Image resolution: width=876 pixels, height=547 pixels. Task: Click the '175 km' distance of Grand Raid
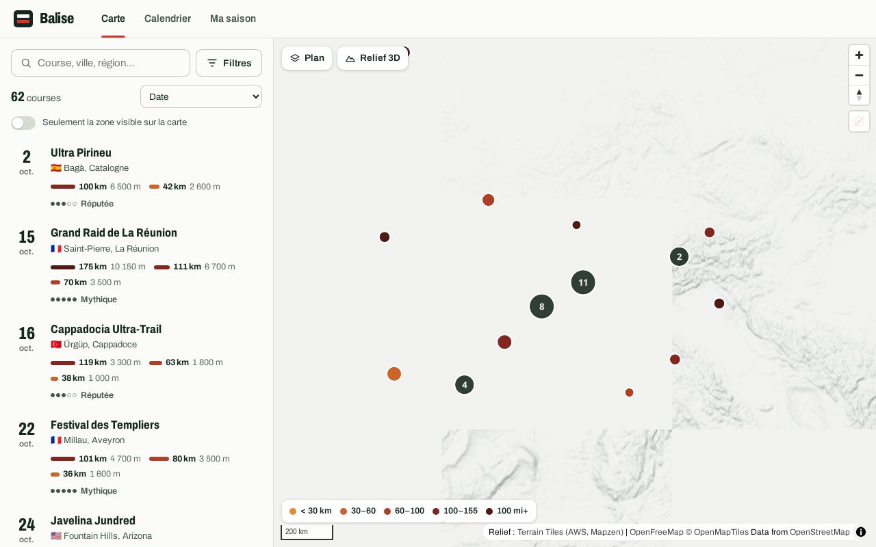coord(92,267)
